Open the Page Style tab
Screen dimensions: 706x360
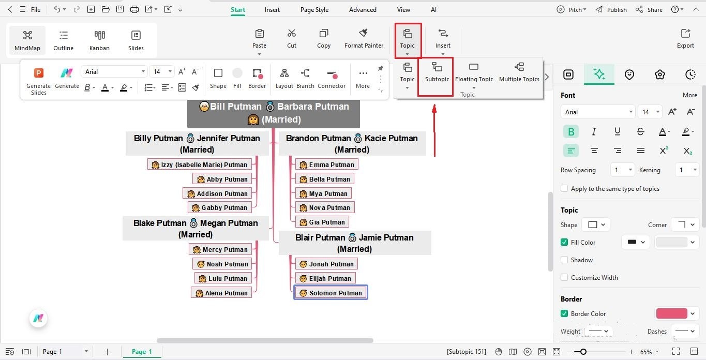[314, 10]
